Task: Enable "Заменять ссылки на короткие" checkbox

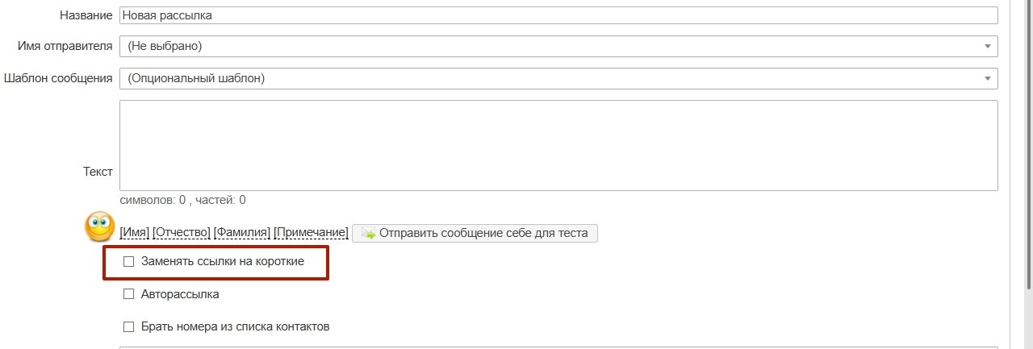Action: (x=128, y=261)
